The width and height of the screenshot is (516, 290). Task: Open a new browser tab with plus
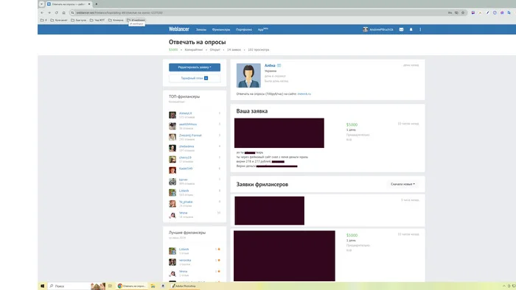pos(97,4)
